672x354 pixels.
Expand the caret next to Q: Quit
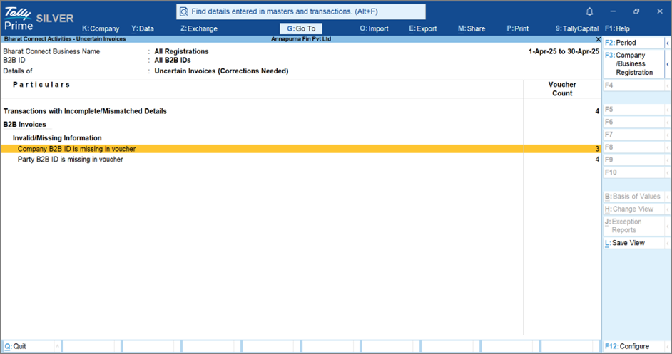tap(58, 346)
